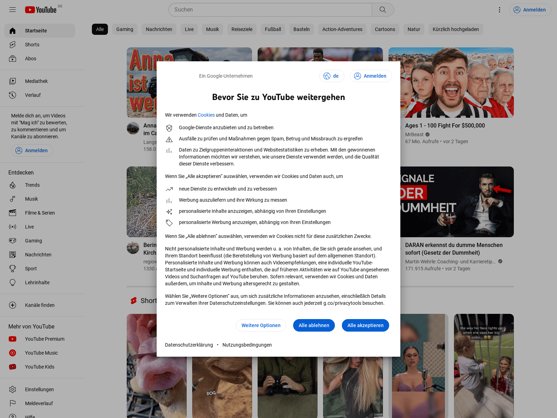557x418 pixels.
Task: Open Kanäle finden
Action: [40, 305]
